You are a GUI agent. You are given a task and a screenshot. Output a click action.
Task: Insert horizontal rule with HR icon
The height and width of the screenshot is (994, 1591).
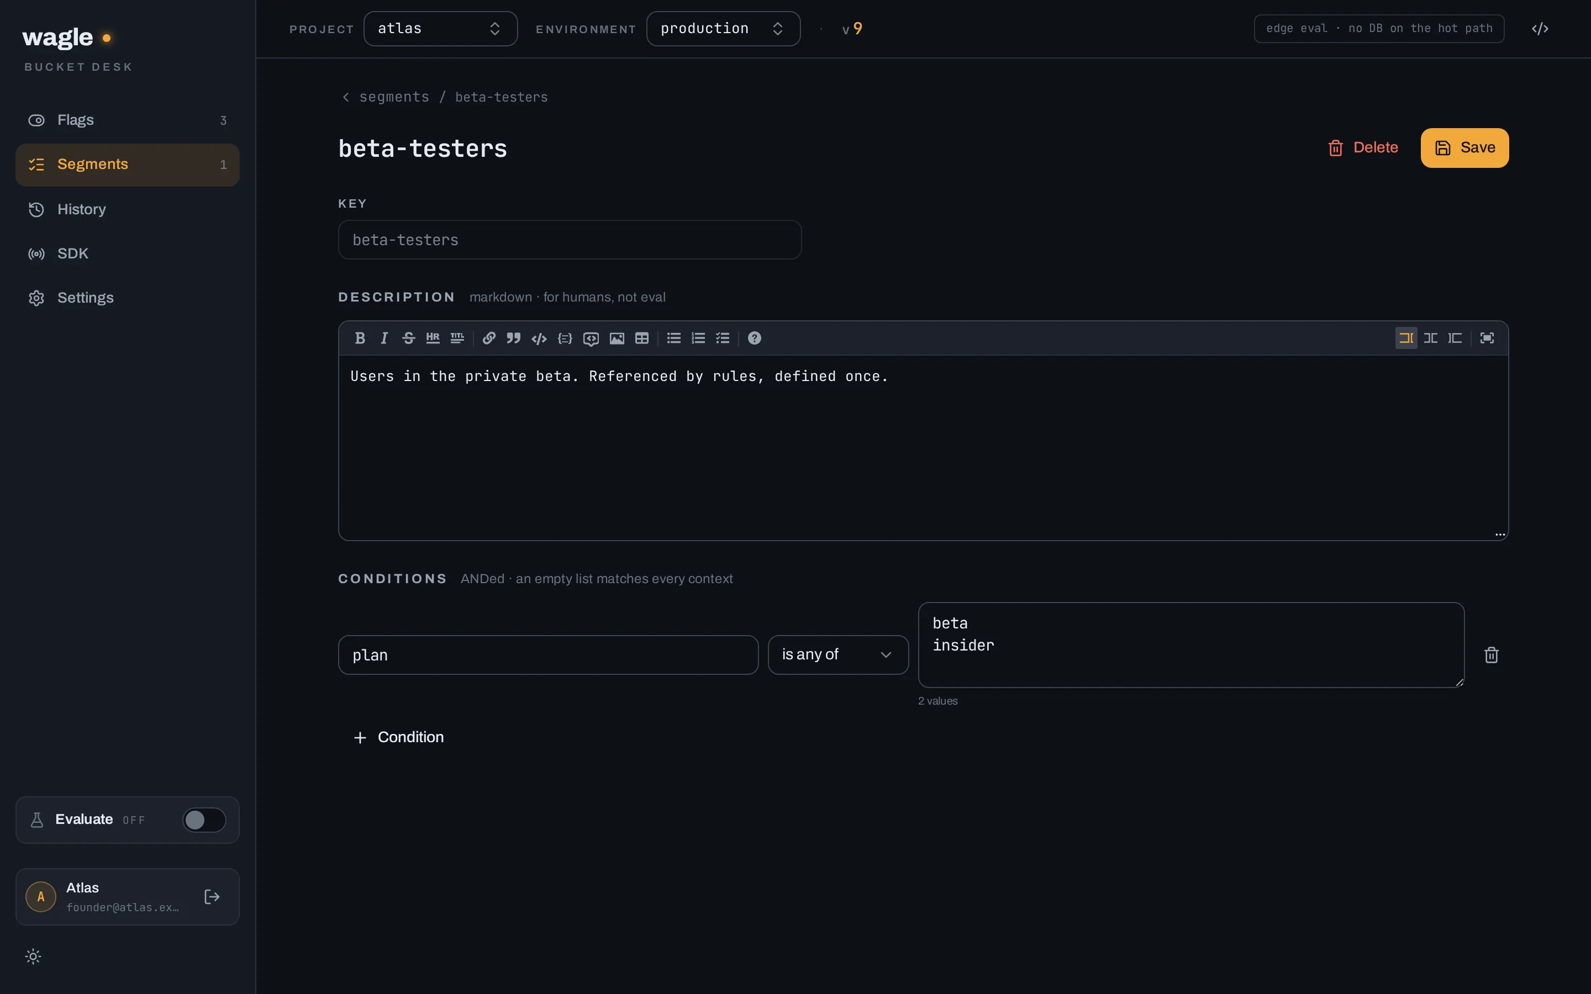[433, 338]
